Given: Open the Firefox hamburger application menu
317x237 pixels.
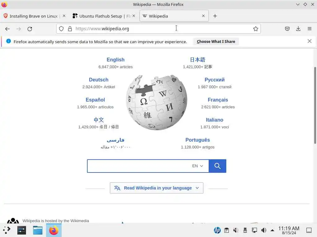Looking at the screenshot, I should point(309,29).
